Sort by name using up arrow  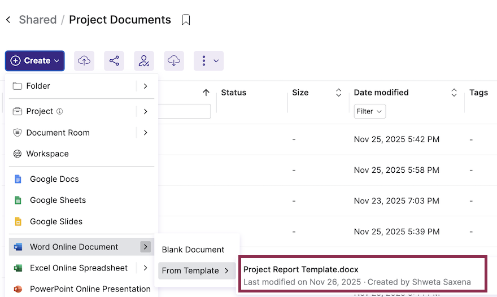[206, 93]
